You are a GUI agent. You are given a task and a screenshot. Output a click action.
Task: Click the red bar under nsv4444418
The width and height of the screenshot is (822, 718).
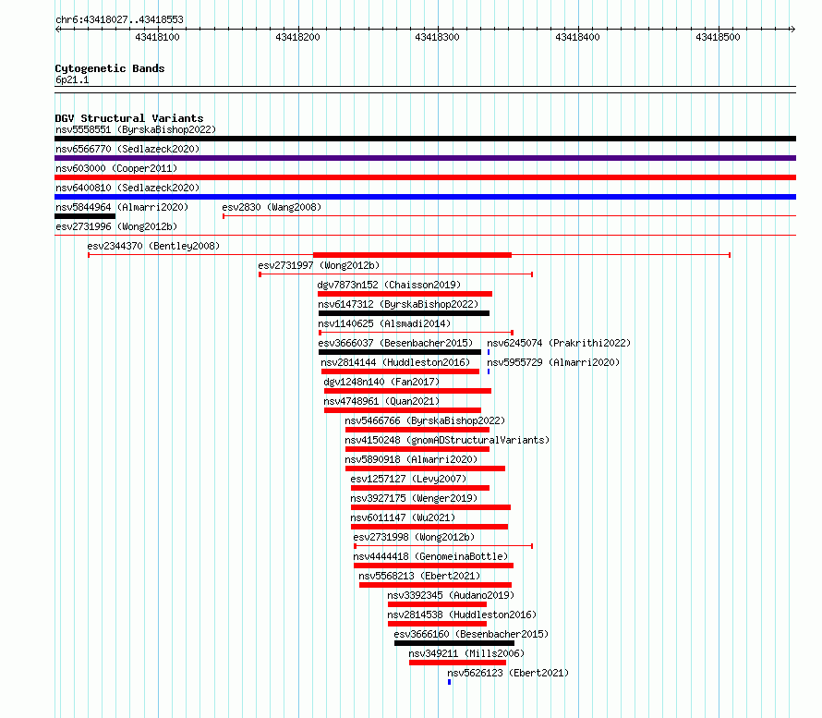[x=433, y=566]
